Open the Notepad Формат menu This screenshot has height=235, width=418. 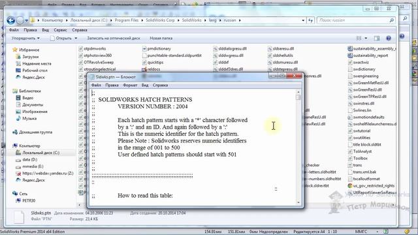click(130, 86)
